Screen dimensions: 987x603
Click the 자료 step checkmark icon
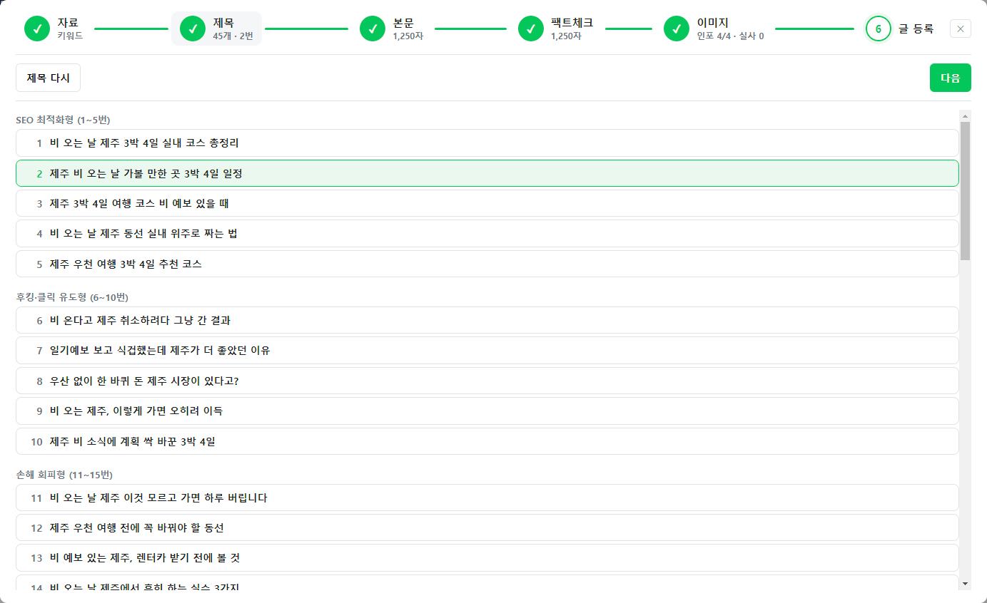[x=37, y=29]
